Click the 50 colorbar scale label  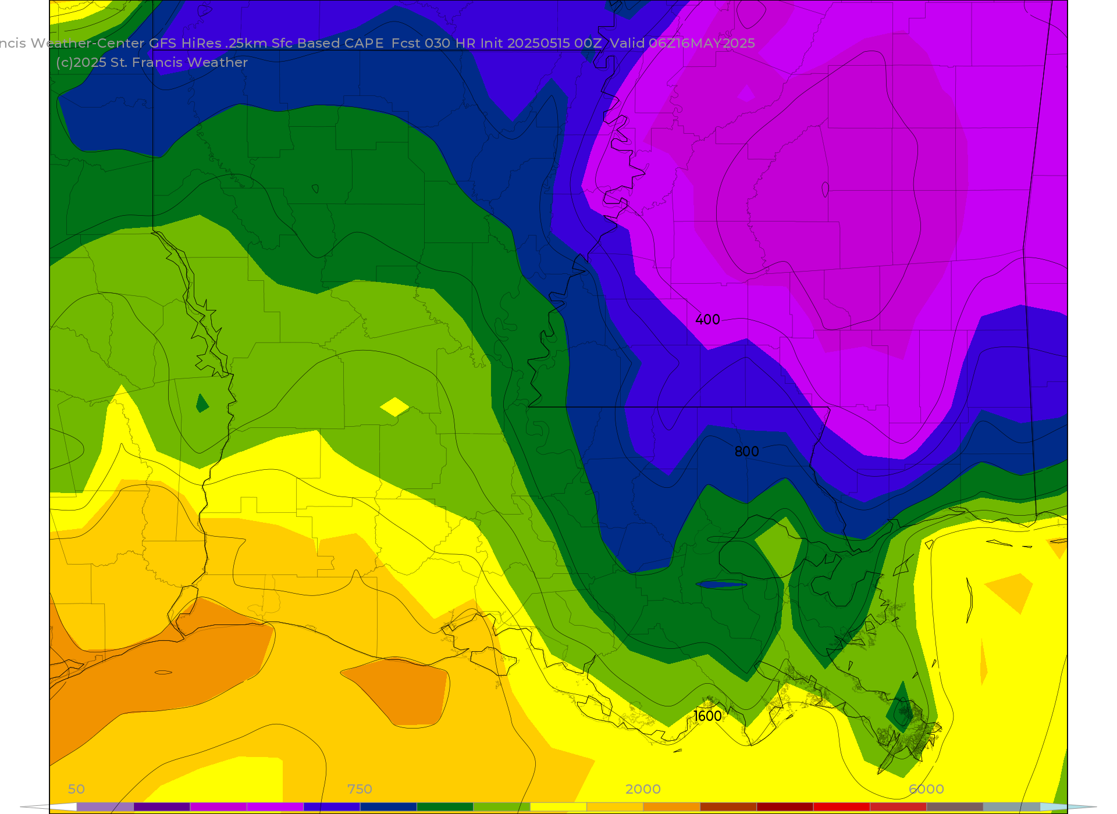tap(76, 789)
